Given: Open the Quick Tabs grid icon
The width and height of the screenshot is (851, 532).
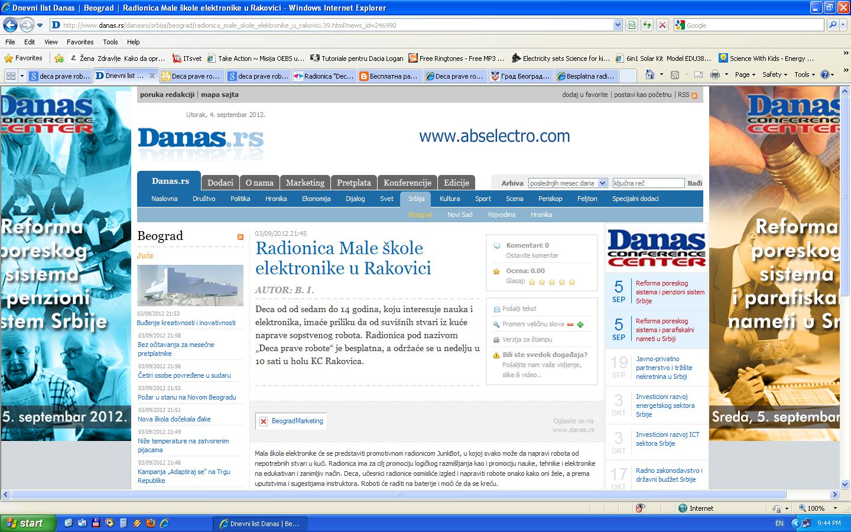Looking at the screenshot, I should [10, 75].
